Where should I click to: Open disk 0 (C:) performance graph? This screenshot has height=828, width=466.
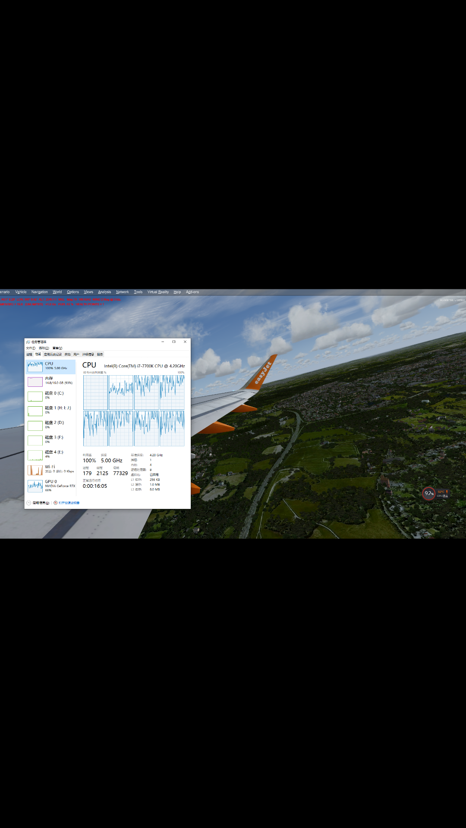(35, 396)
